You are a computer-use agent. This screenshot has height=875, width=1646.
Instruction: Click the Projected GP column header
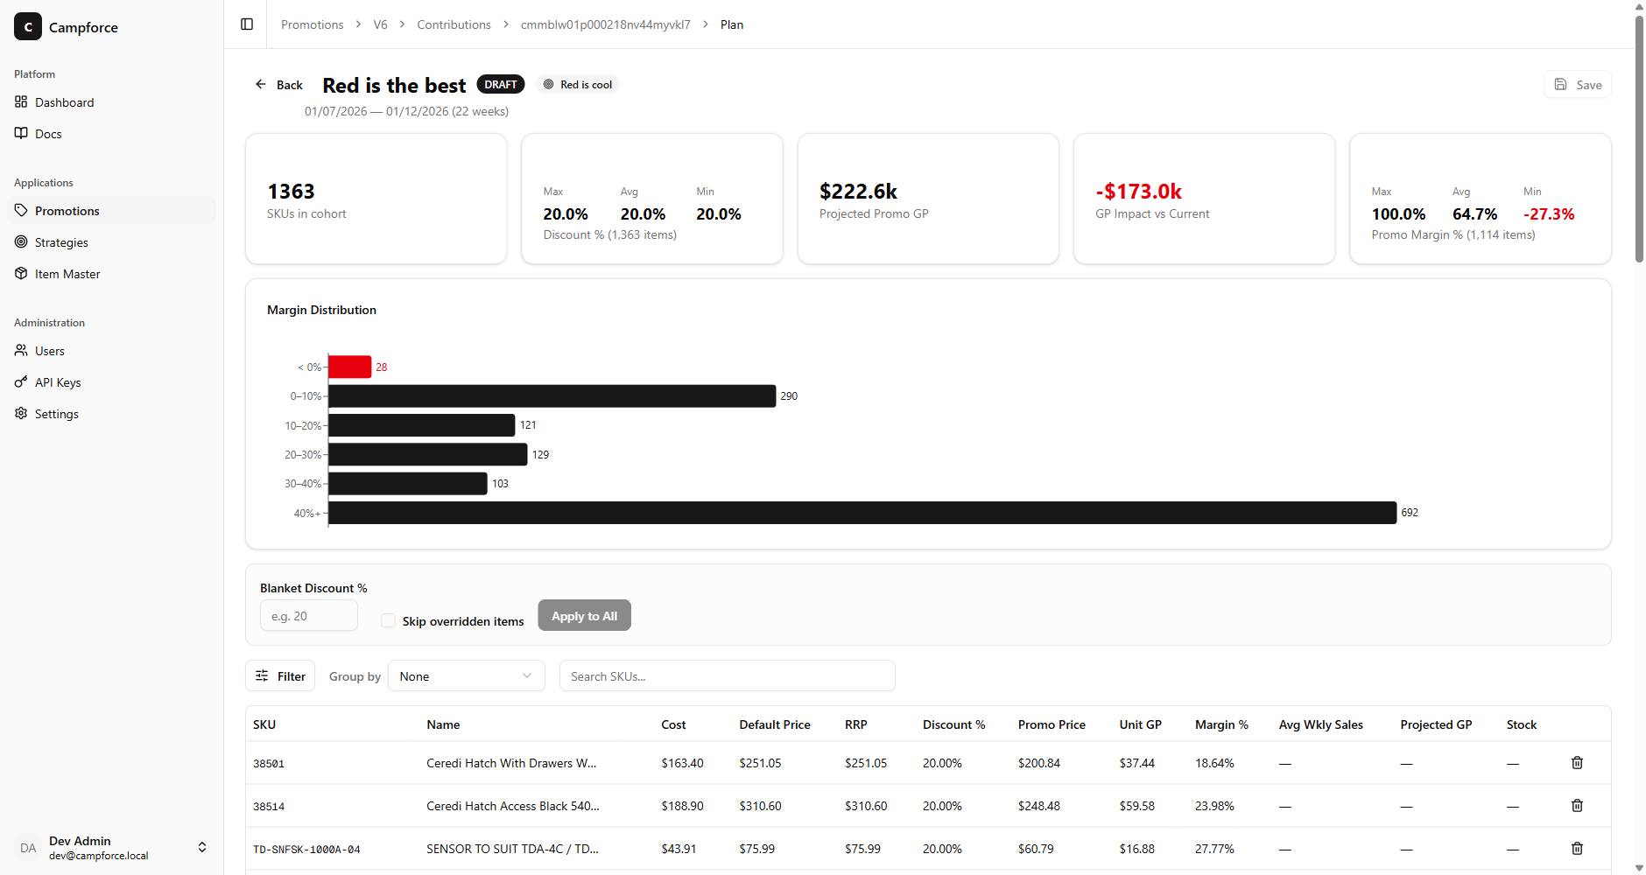(x=1436, y=724)
